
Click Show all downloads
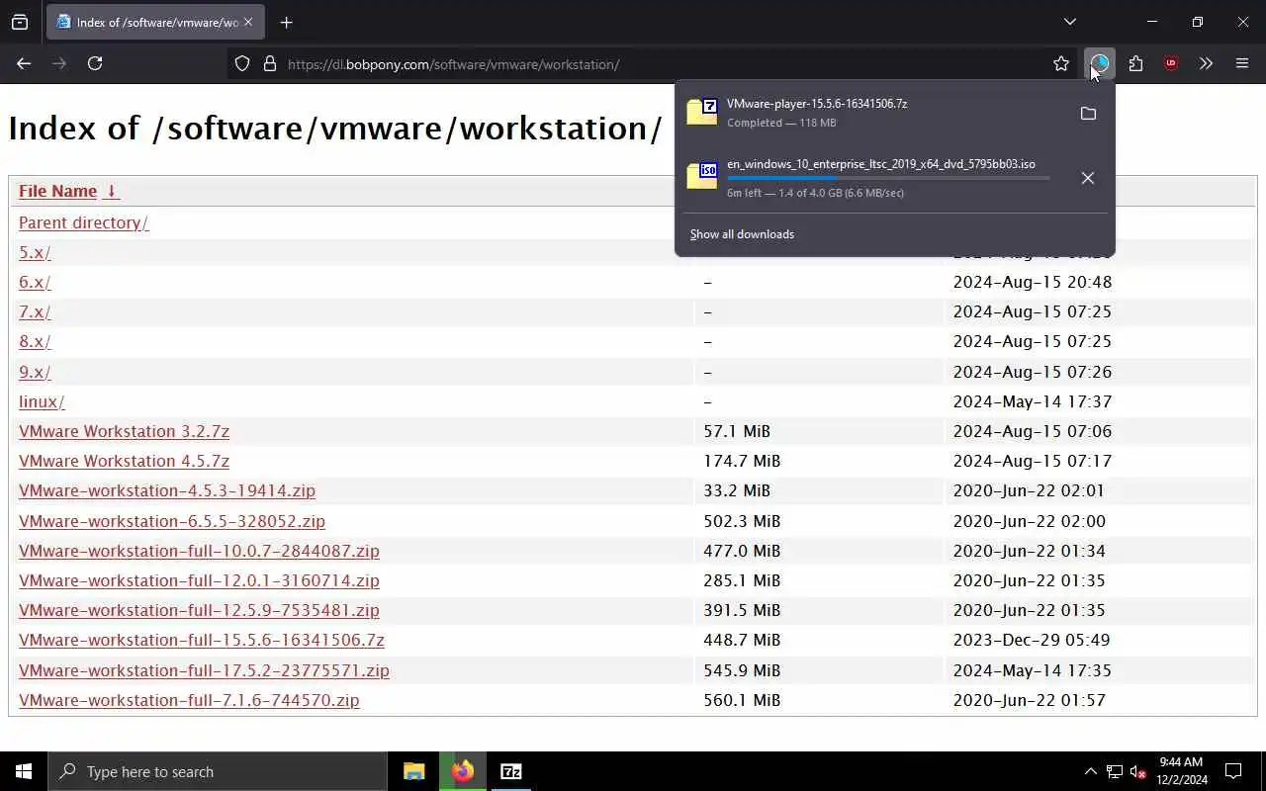pyautogui.click(x=742, y=234)
